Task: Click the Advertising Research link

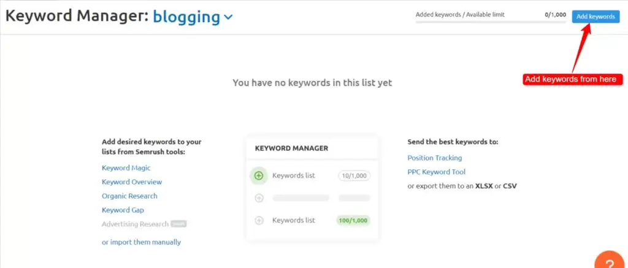Action: [135, 224]
